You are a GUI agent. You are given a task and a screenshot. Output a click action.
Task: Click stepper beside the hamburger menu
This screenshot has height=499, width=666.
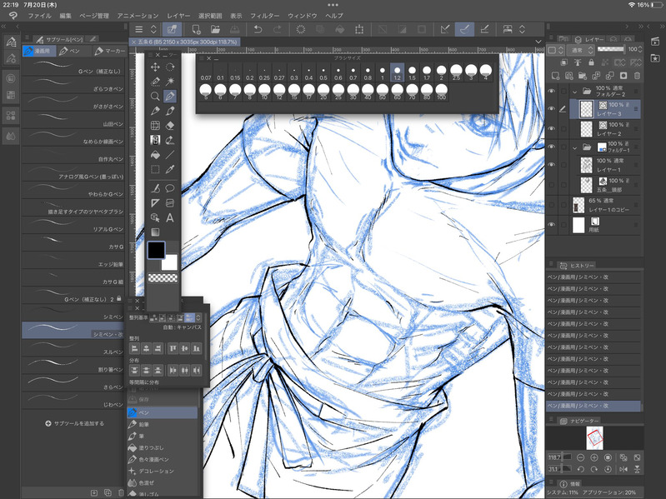pos(153,29)
